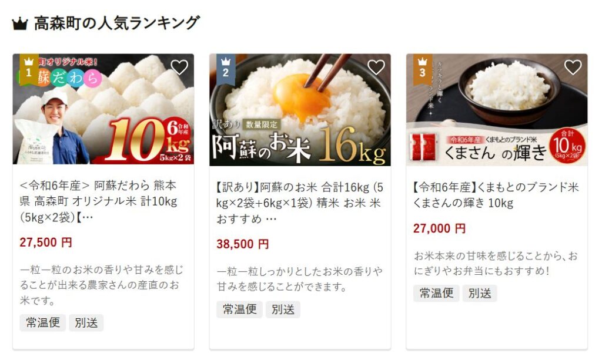Click the rank 3 crown badge
The image size is (602, 357).
click(422, 68)
